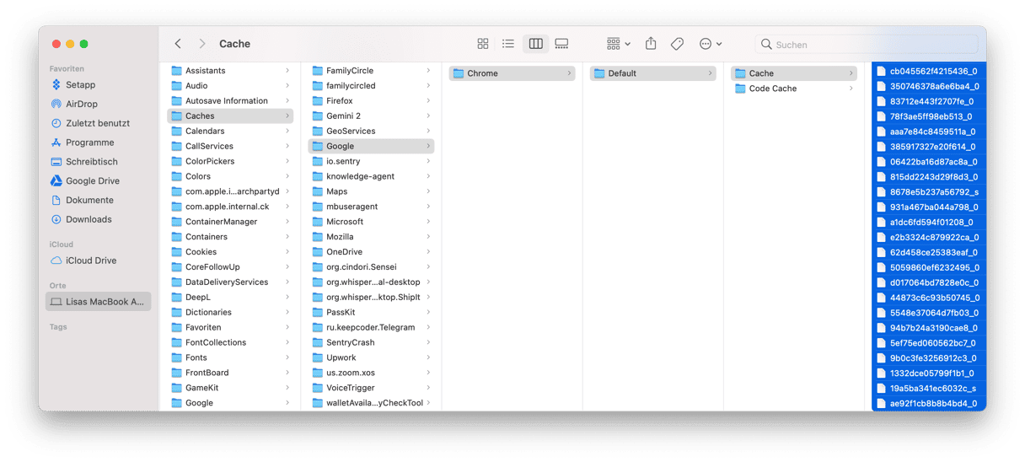1025x462 pixels.
Task: Select file aaa7e84c8459511a_0
Action: tap(929, 132)
